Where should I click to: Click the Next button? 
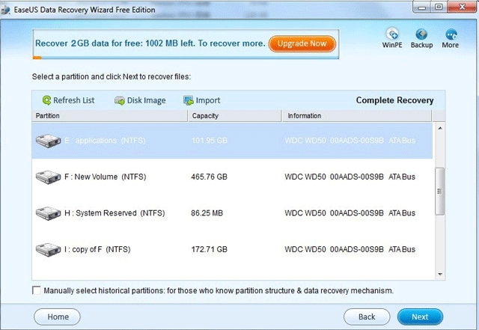420,317
